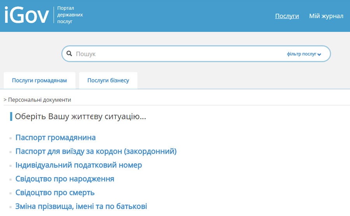Image resolution: width=350 pixels, height=216 pixels.
Task: Click the bullet marker beside Свідоцтво про смерть
Action: click(x=11, y=193)
